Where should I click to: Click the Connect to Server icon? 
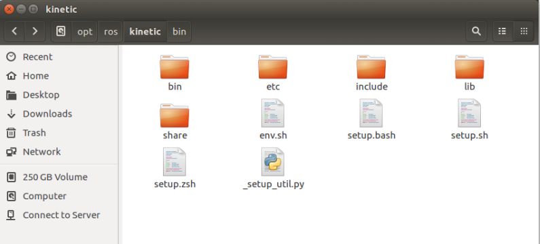[x=11, y=215]
